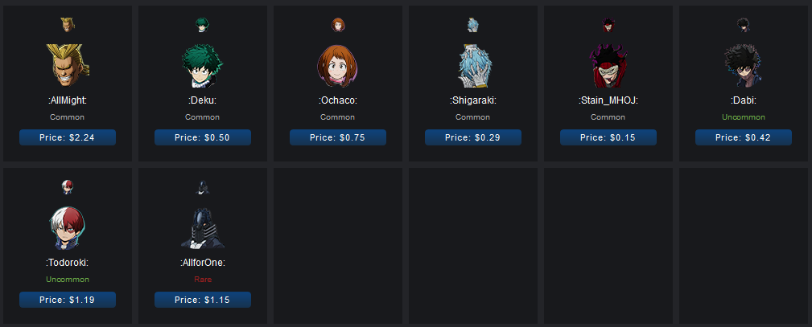Open the large Todoroki emoticon

point(68,227)
